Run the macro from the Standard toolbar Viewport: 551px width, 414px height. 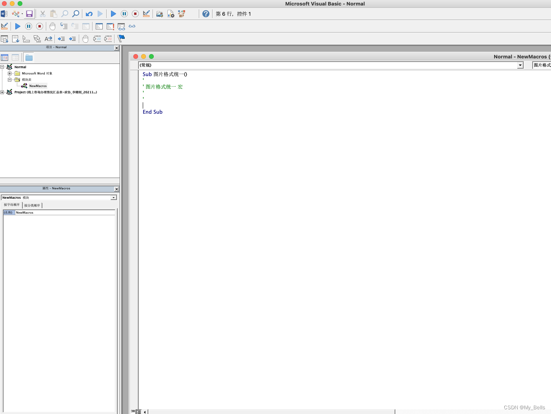113,14
